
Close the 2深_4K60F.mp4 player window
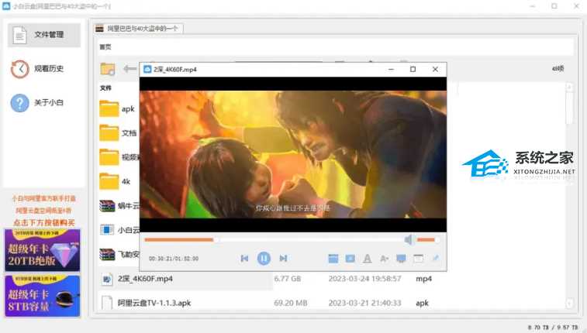click(435, 70)
